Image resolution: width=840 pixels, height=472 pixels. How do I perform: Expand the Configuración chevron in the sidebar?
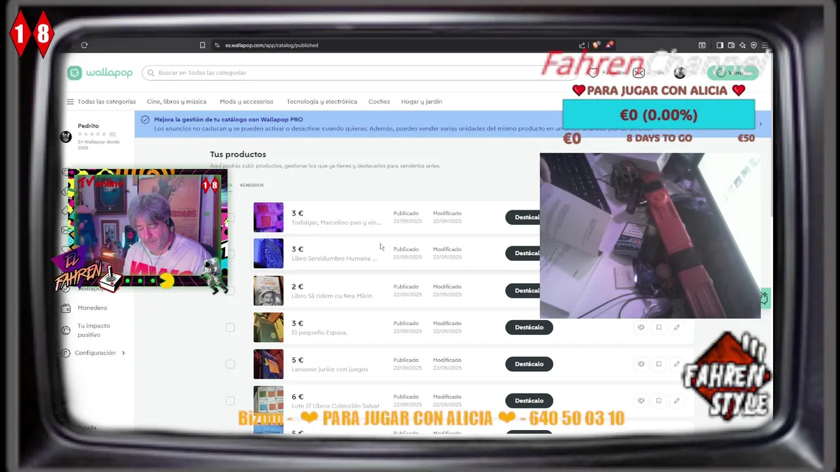click(123, 353)
